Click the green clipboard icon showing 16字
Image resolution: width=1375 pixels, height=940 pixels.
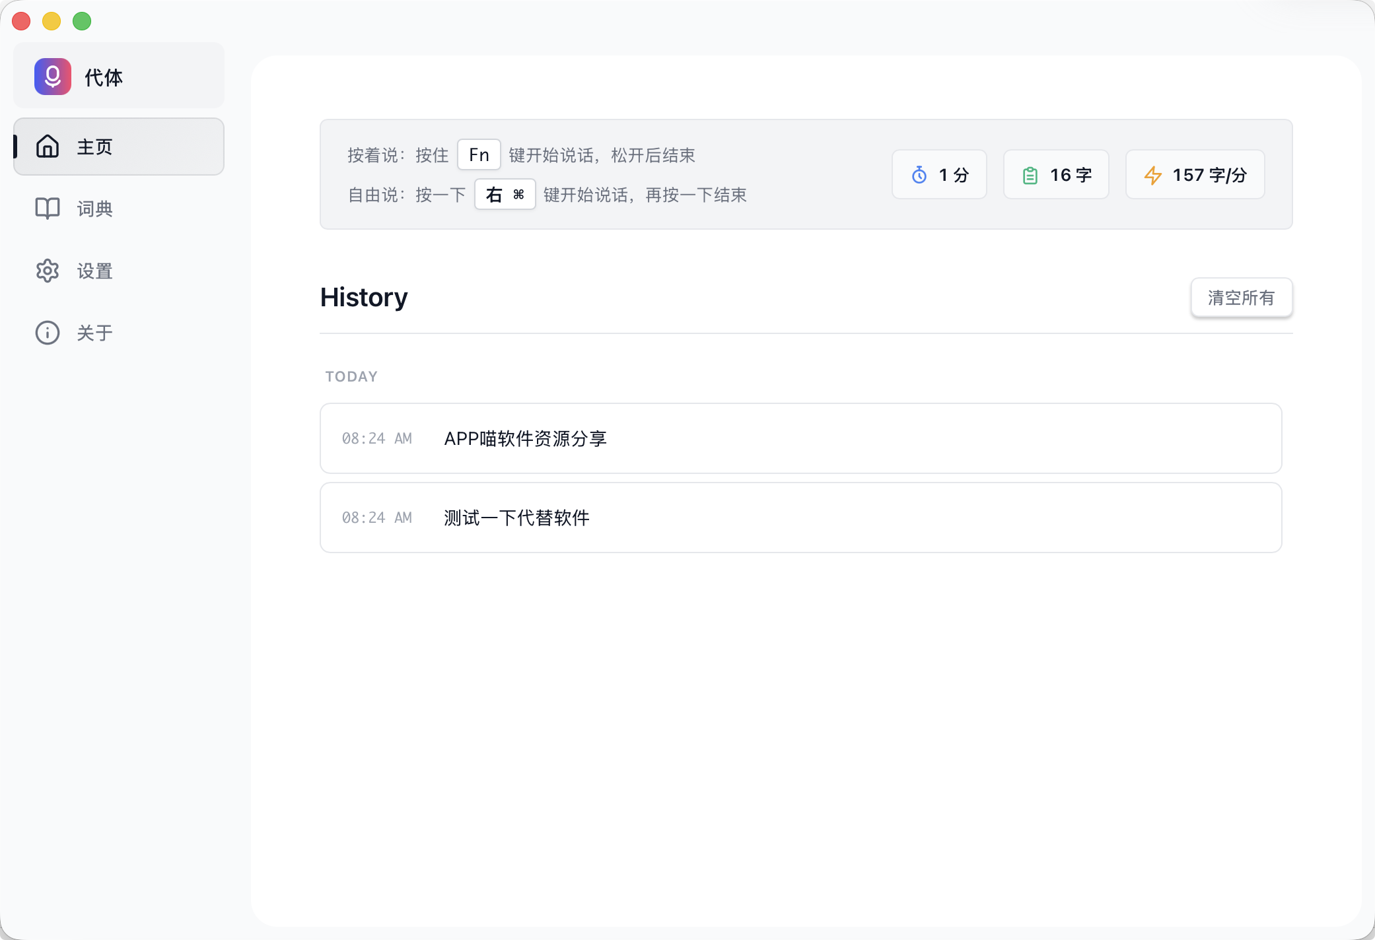1030,174
